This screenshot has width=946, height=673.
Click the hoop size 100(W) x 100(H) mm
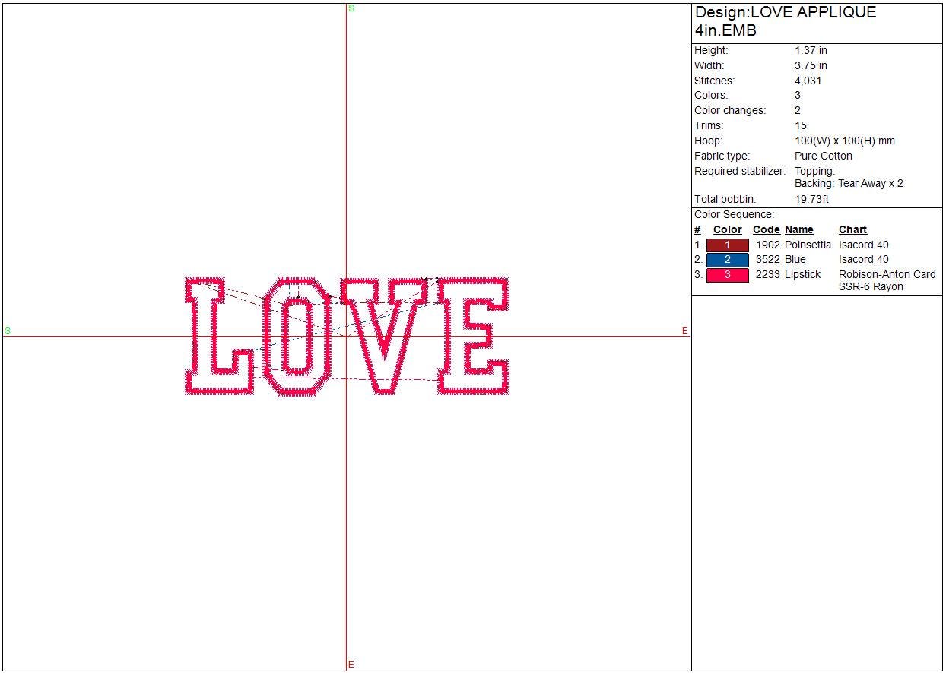[844, 141]
